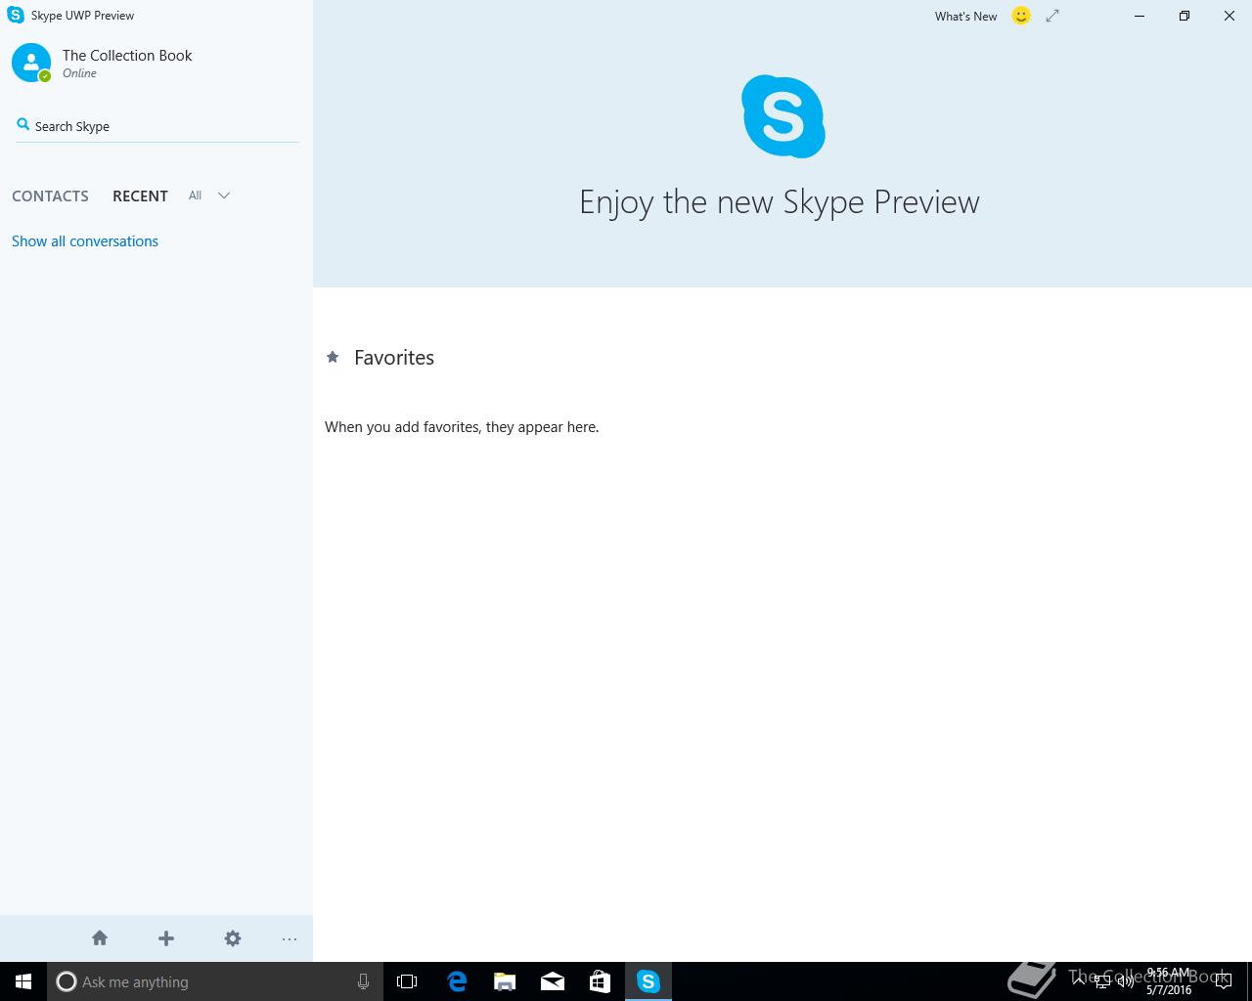This screenshot has height=1001, width=1252.
Task: Open the Mail app from the taskbar
Action: [553, 981]
